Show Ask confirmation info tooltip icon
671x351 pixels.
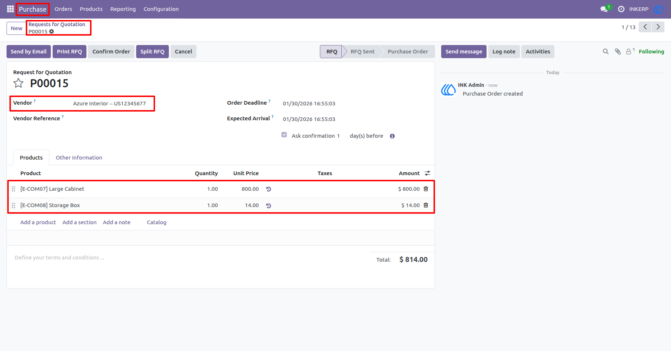coord(392,136)
